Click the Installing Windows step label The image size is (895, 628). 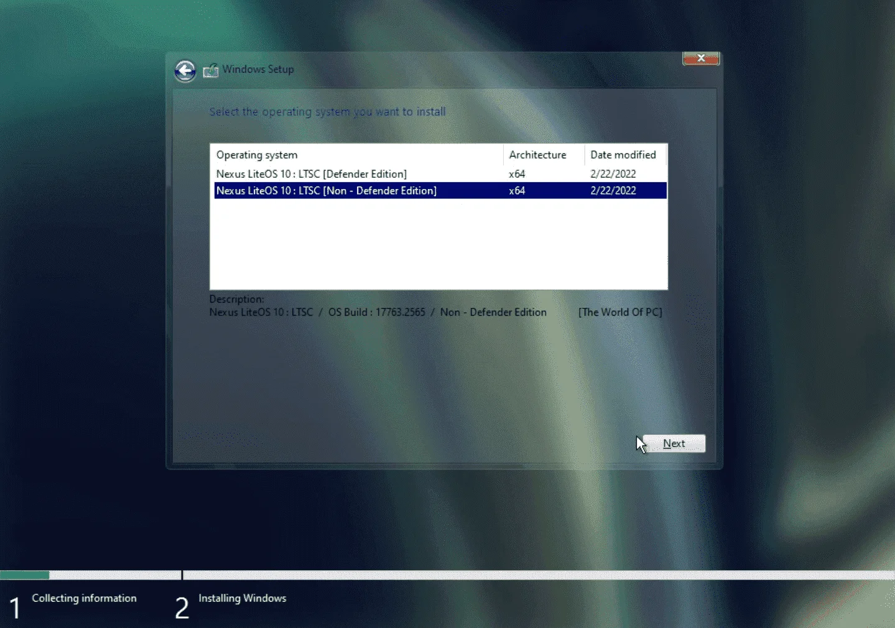243,598
